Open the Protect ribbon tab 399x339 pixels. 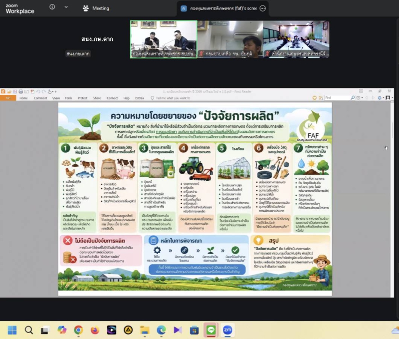82,98
